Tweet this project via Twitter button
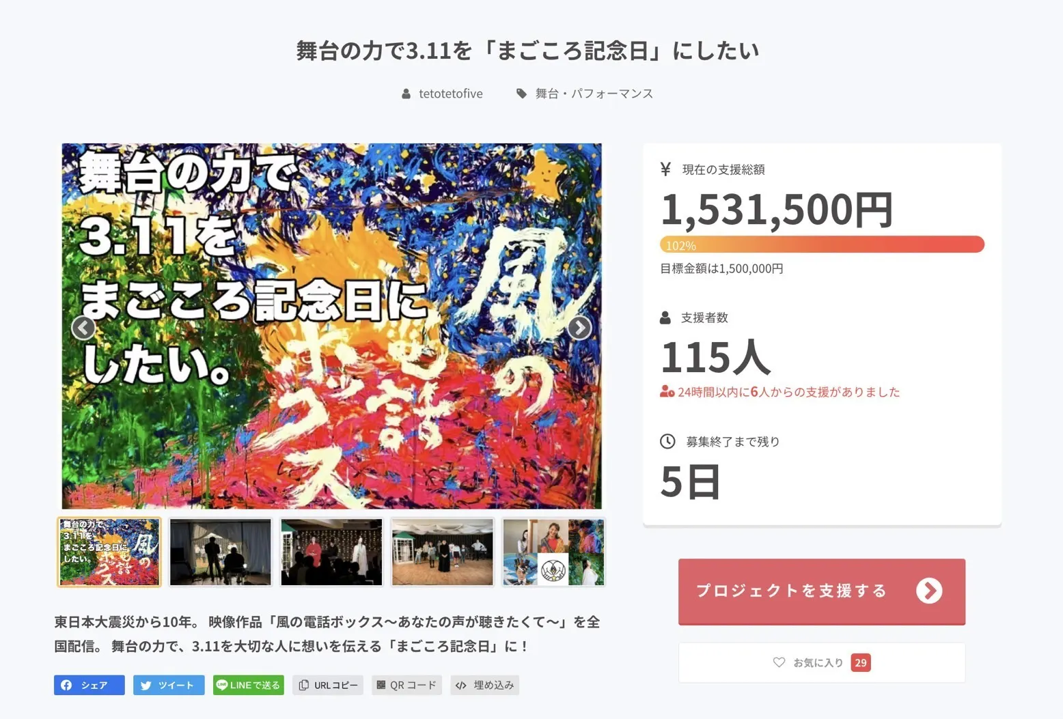The height and width of the screenshot is (719, 1063). pos(169,685)
